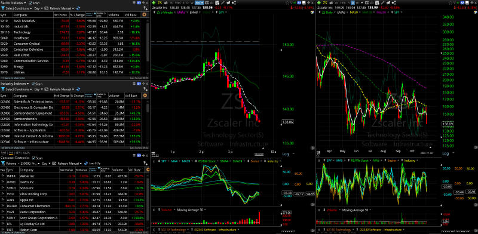Screen dimensions: 478x234
Task: Click alert tag icon in ZS 5-minute chart toolbar
Action: (228, 3)
